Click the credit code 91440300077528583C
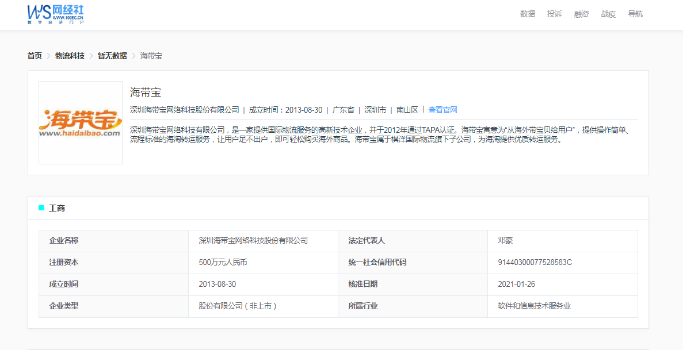Viewport: 683px width, 350px height. click(535, 263)
